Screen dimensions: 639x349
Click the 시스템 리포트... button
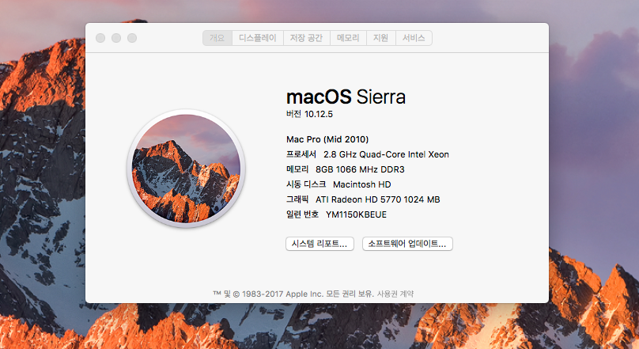tap(319, 244)
